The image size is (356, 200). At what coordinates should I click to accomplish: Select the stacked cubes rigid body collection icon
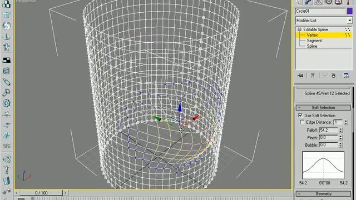[6, 4]
